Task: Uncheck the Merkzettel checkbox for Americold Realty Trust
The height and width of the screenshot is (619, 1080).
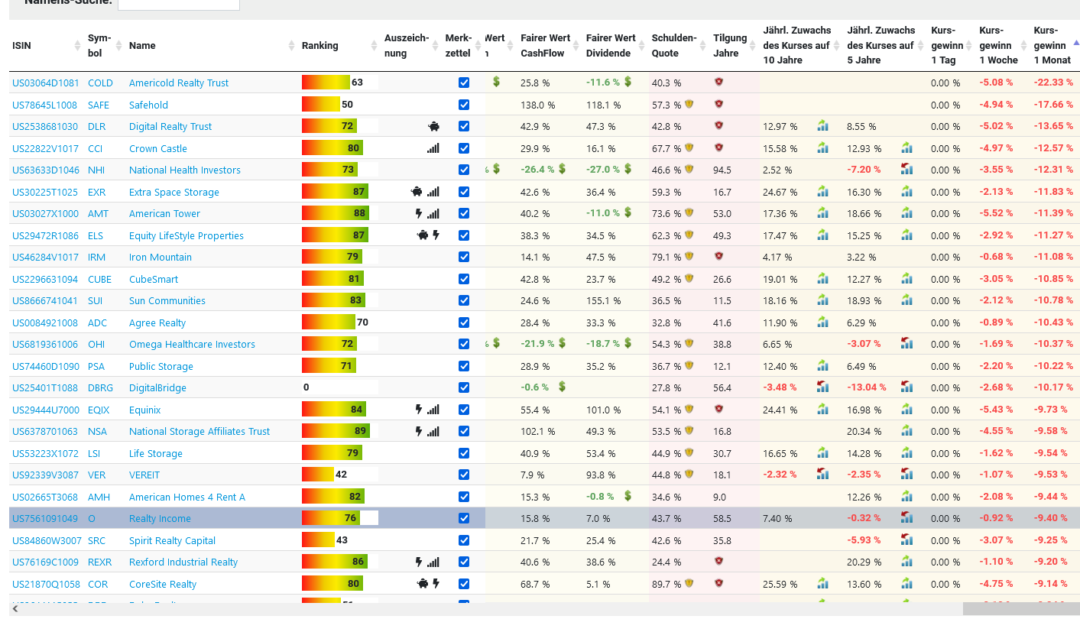Action: pyautogui.click(x=464, y=83)
